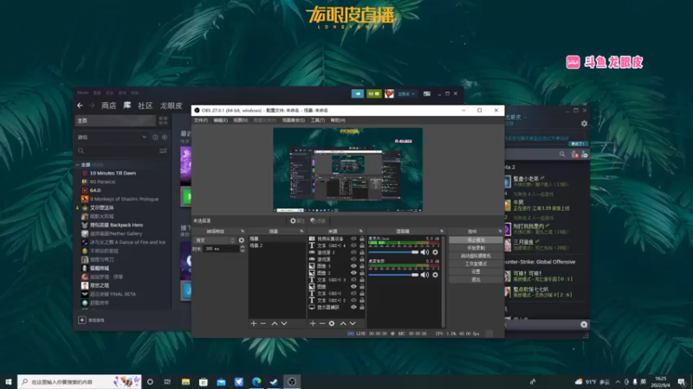Click the add source plus icon in OBS
693x389 pixels.
(x=313, y=323)
